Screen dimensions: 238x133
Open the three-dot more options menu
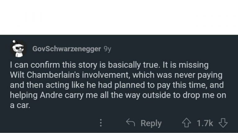(x=100, y=123)
